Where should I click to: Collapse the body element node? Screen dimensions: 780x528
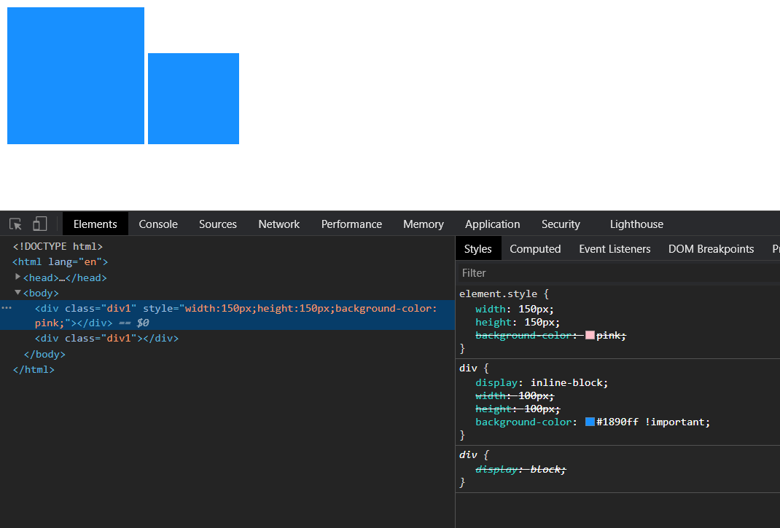[x=17, y=293]
